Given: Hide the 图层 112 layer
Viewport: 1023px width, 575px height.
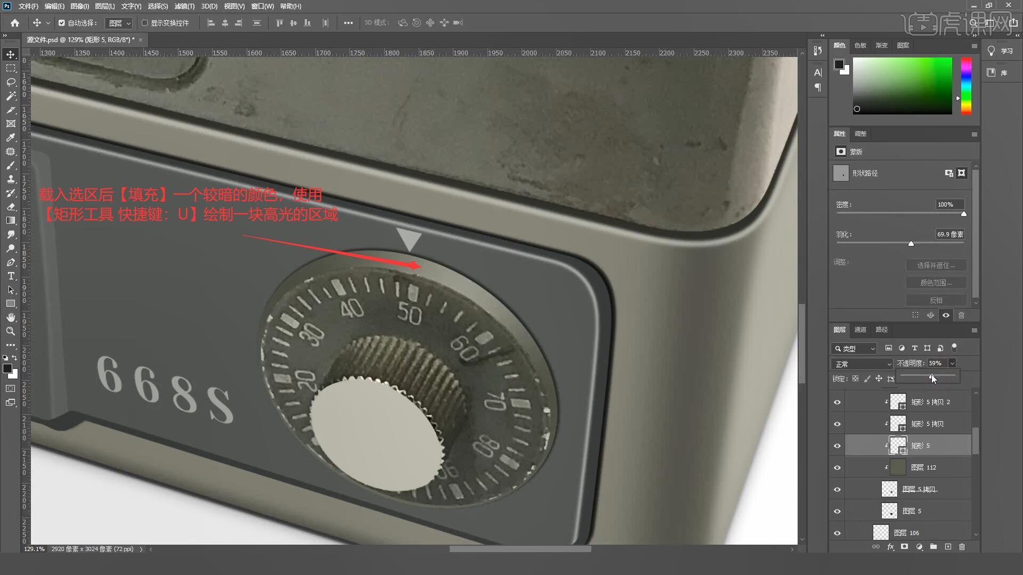Looking at the screenshot, I should pos(837,467).
